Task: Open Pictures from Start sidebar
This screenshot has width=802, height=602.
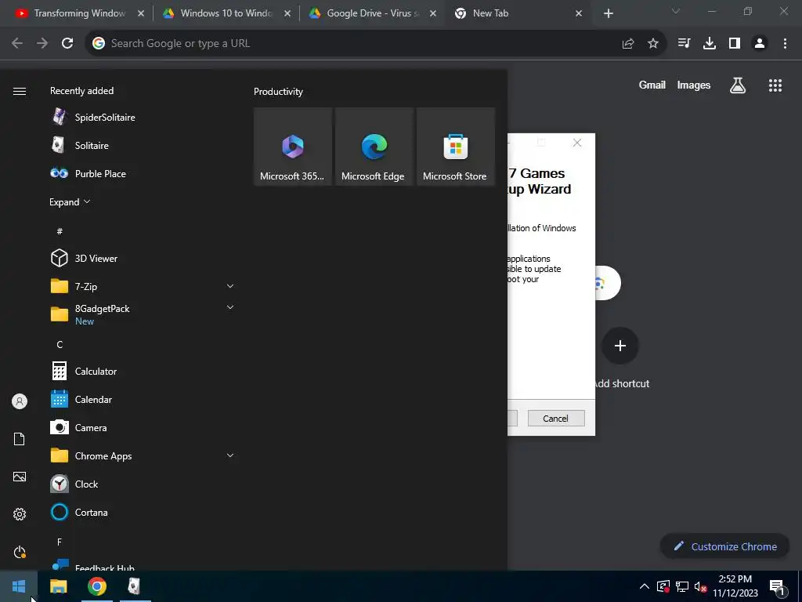Action: (20, 477)
